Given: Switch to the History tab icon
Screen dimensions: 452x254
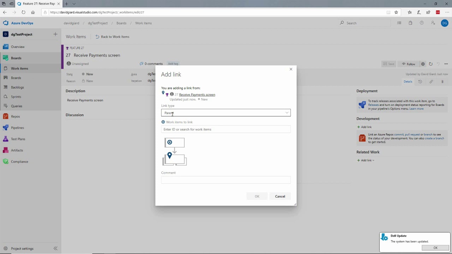Looking at the screenshot, I should pos(420,81).
